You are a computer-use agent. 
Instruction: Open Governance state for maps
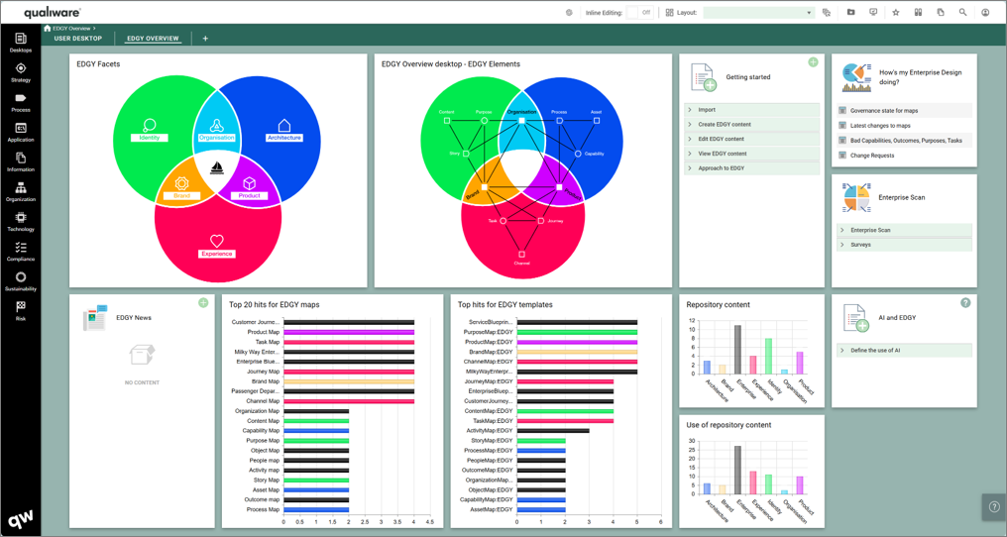point(884,111)
